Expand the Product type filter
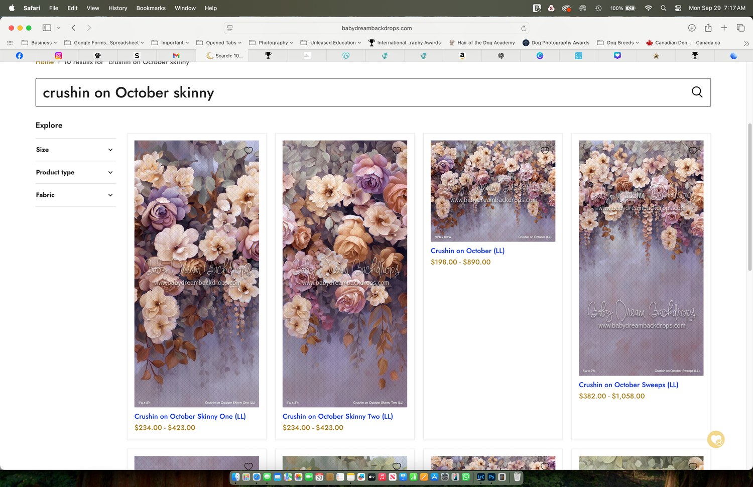 coord(76,172)
